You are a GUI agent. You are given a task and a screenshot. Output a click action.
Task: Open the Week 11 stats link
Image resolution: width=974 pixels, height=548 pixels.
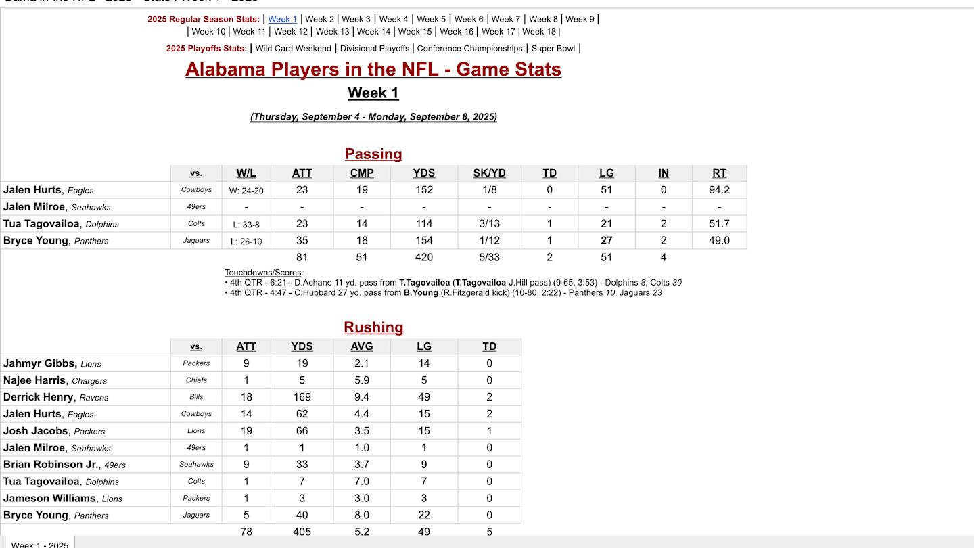pos(249,31)
